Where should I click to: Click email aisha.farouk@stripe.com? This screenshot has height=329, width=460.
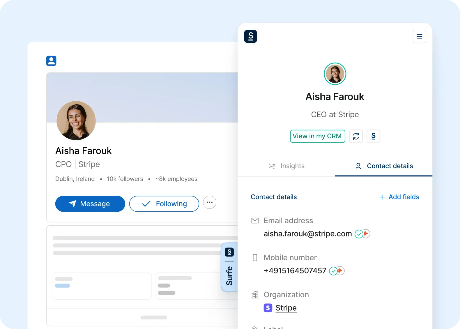(x=308, y=234)
